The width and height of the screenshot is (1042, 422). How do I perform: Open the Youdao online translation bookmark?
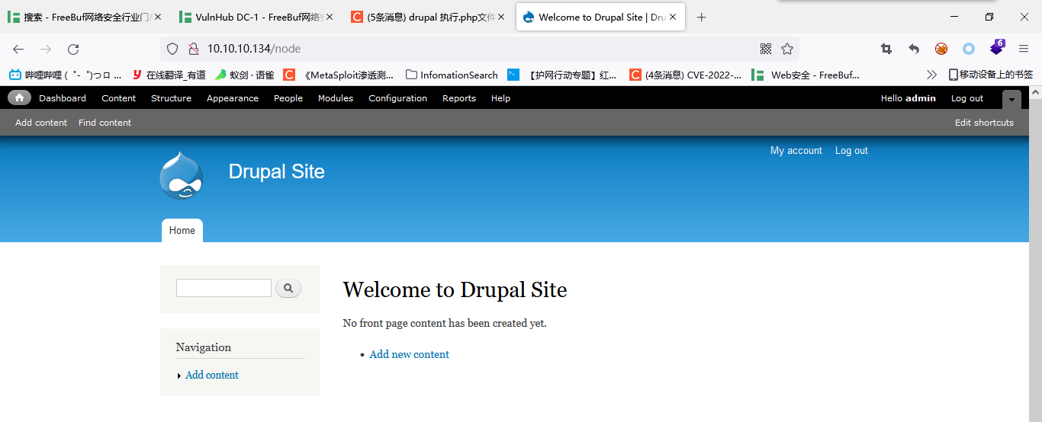click(169, 75)
